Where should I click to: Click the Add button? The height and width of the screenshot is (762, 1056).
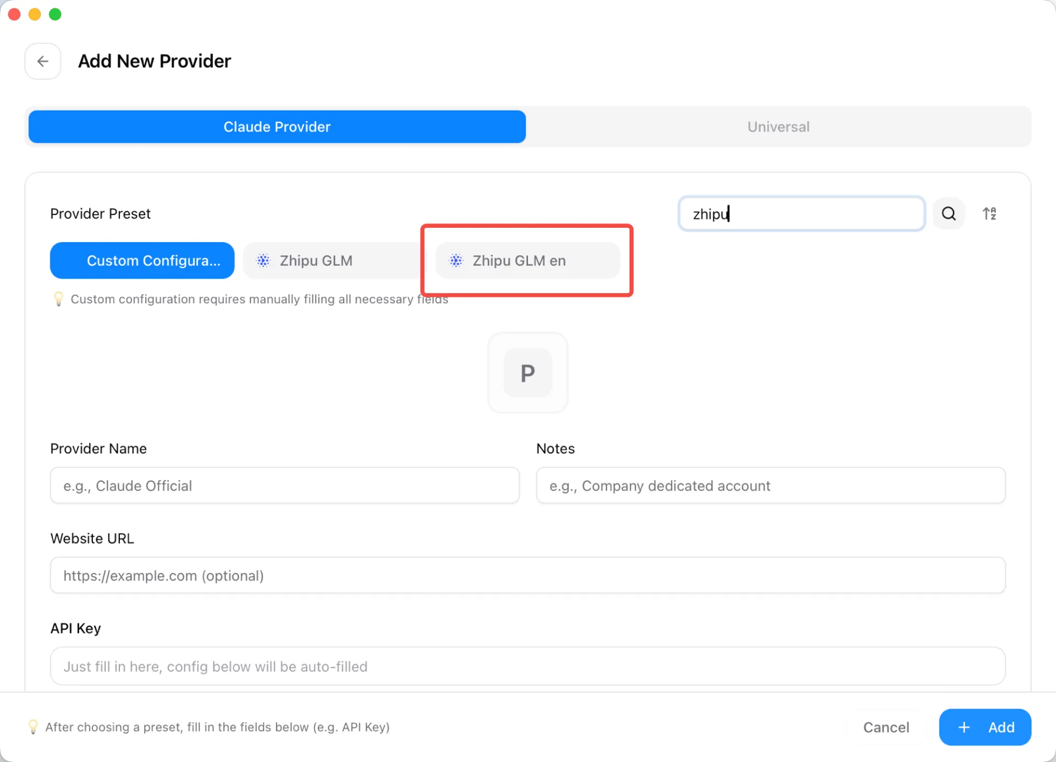[x=985, y=727]
